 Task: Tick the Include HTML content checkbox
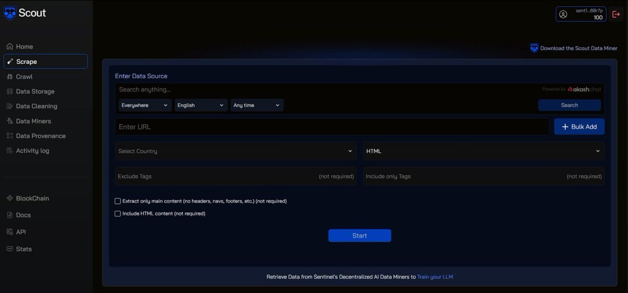click(x=118, y=213)
